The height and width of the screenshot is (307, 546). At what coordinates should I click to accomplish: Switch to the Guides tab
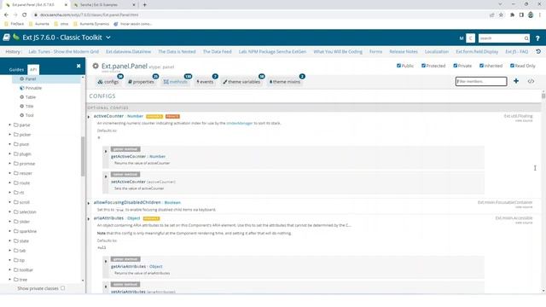tap(16, 70)
